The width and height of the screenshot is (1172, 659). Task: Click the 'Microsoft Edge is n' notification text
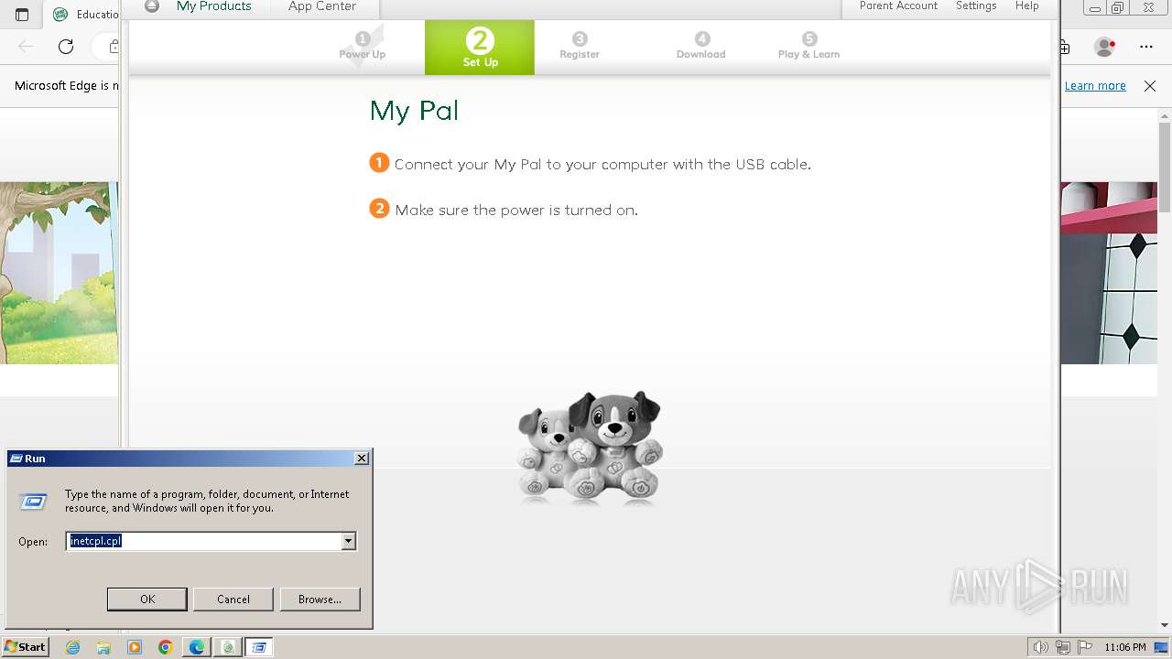coord(66,85)
